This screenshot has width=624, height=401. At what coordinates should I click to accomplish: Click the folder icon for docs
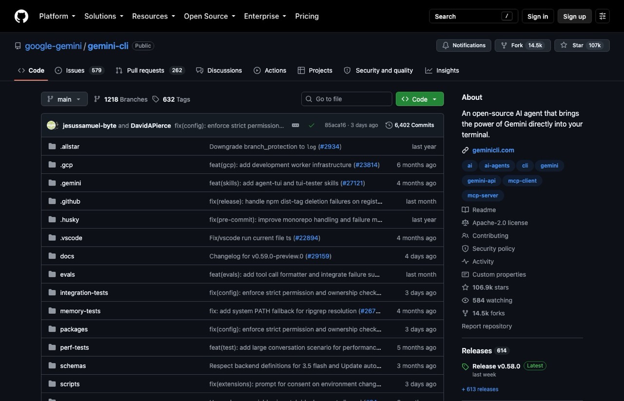pyautogui.click(x=52, y=256)
